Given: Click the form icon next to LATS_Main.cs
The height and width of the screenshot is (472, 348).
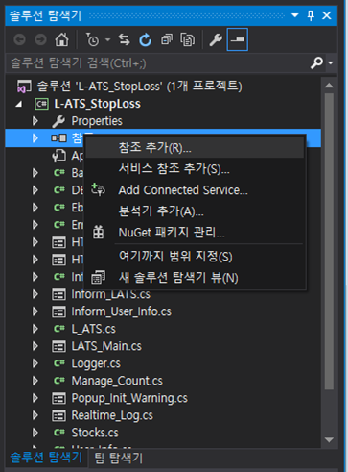Looking at the screenshot, I should [58, 346].
